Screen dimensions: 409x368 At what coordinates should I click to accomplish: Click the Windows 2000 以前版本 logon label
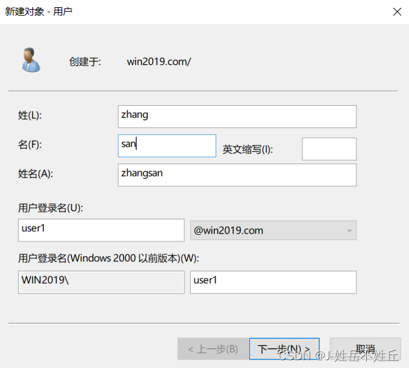click(x=108, y=258)
